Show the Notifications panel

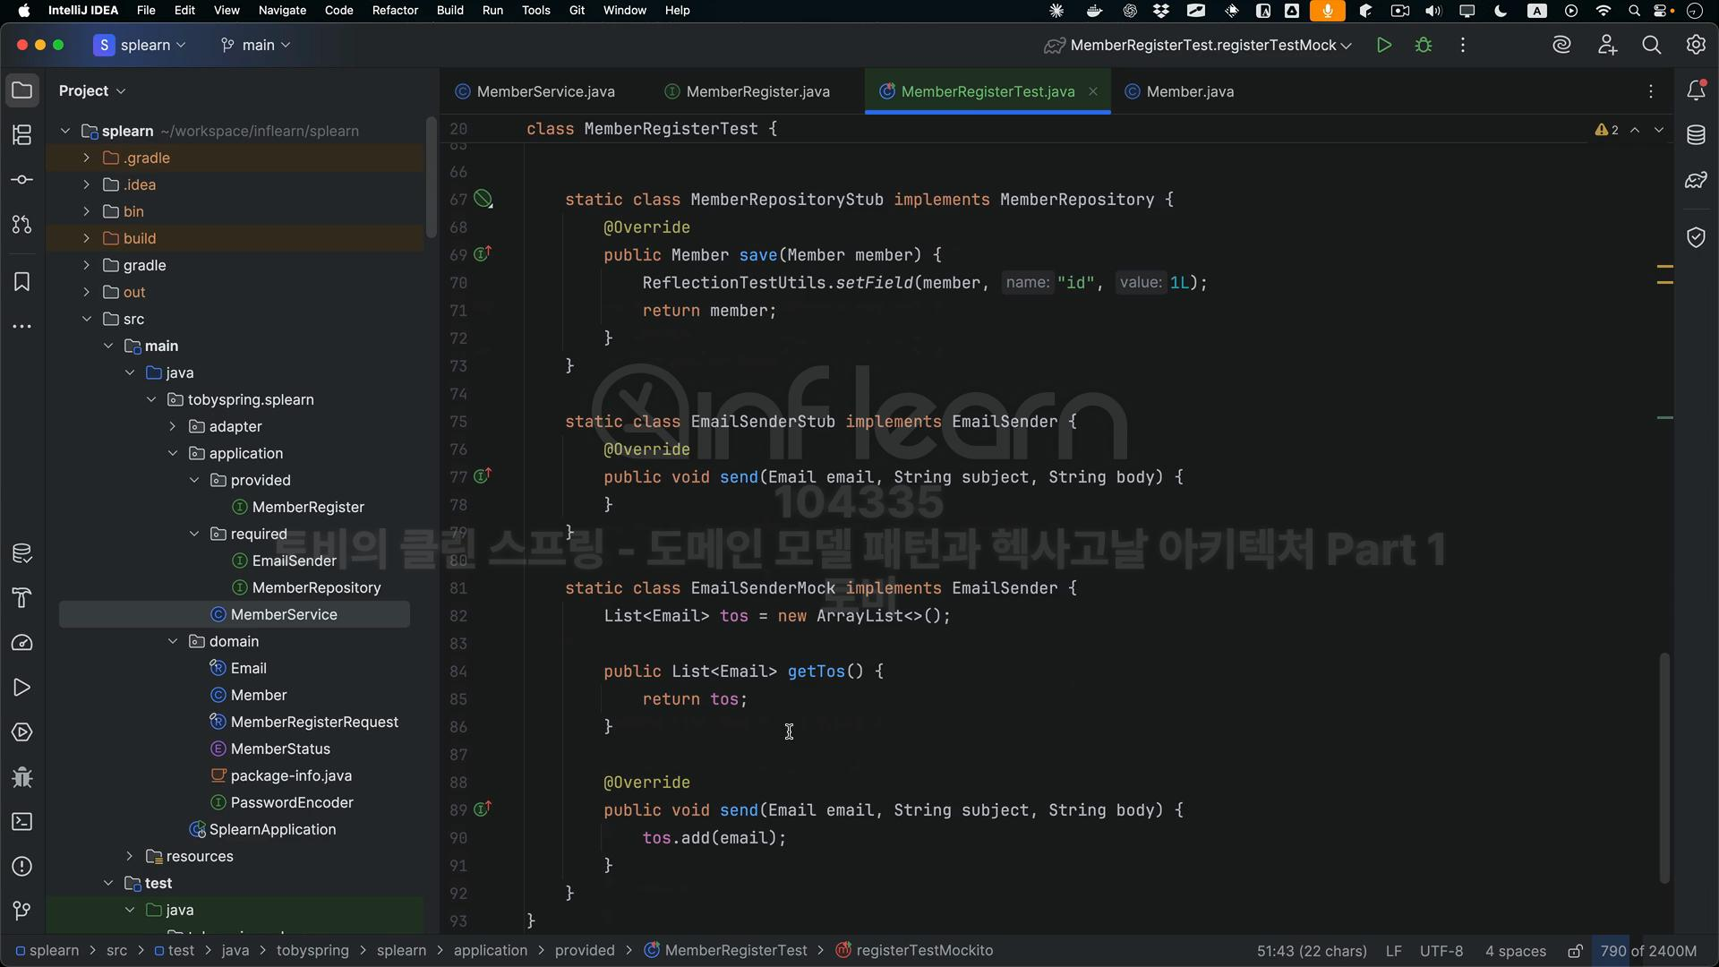pyautogui.click(x=1696, y=90)
